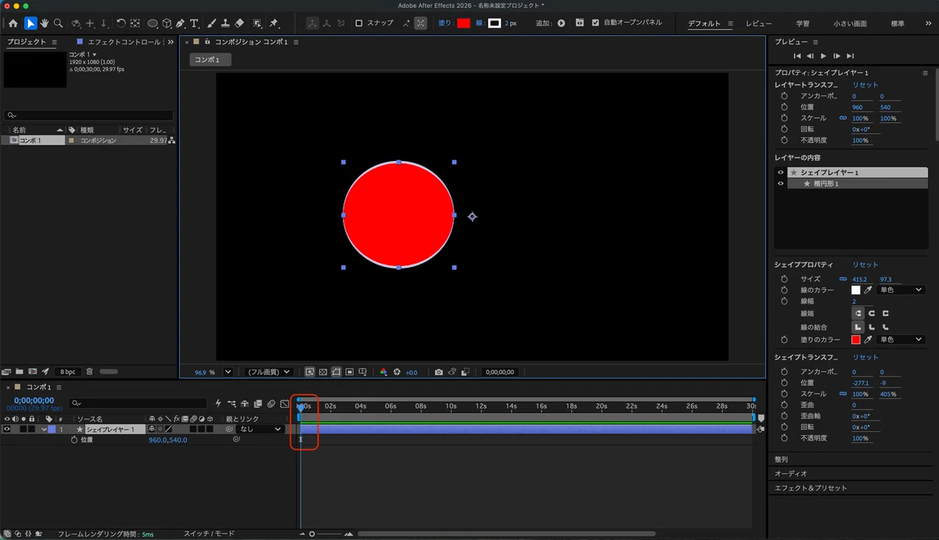Image resolution: width=939 pixels, height=540 pixels.
Task: Select the Puppet Pin tool
Action: (x=275, y=23)
